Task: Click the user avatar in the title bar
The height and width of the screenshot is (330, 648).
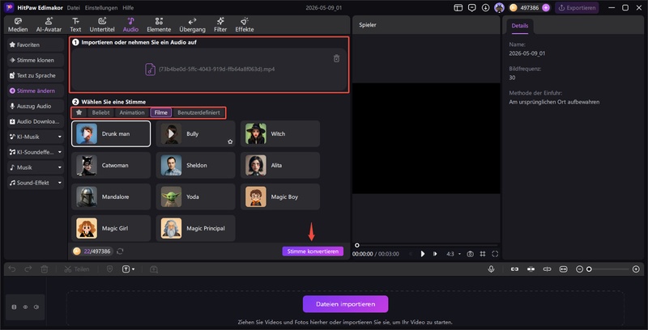Action: [500, 8]
